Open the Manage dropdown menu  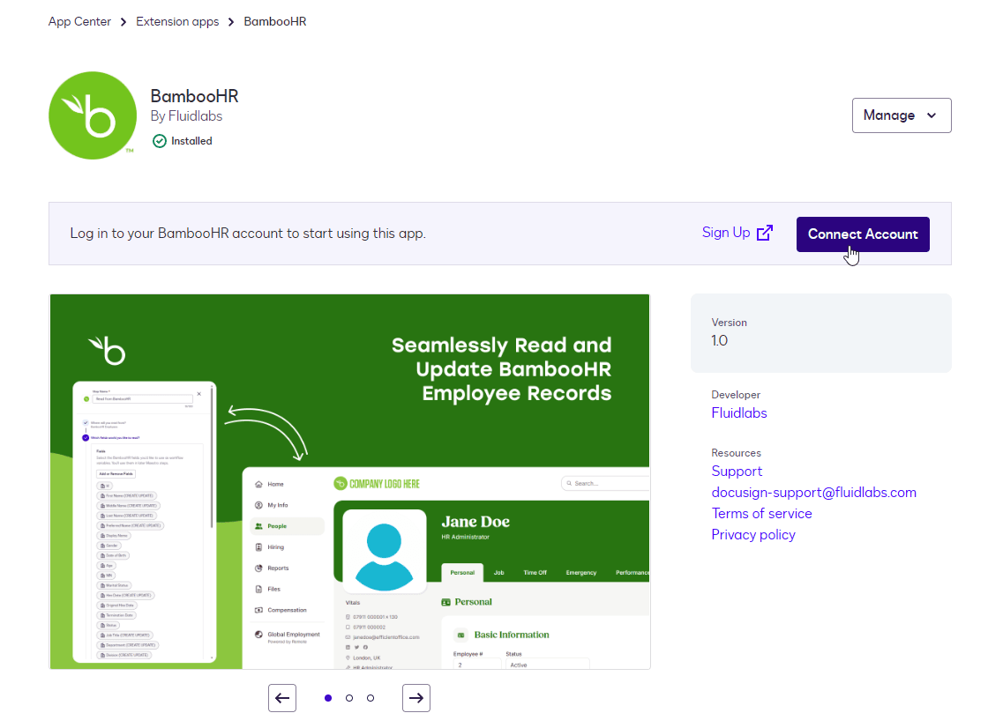(x=901, y=115)
